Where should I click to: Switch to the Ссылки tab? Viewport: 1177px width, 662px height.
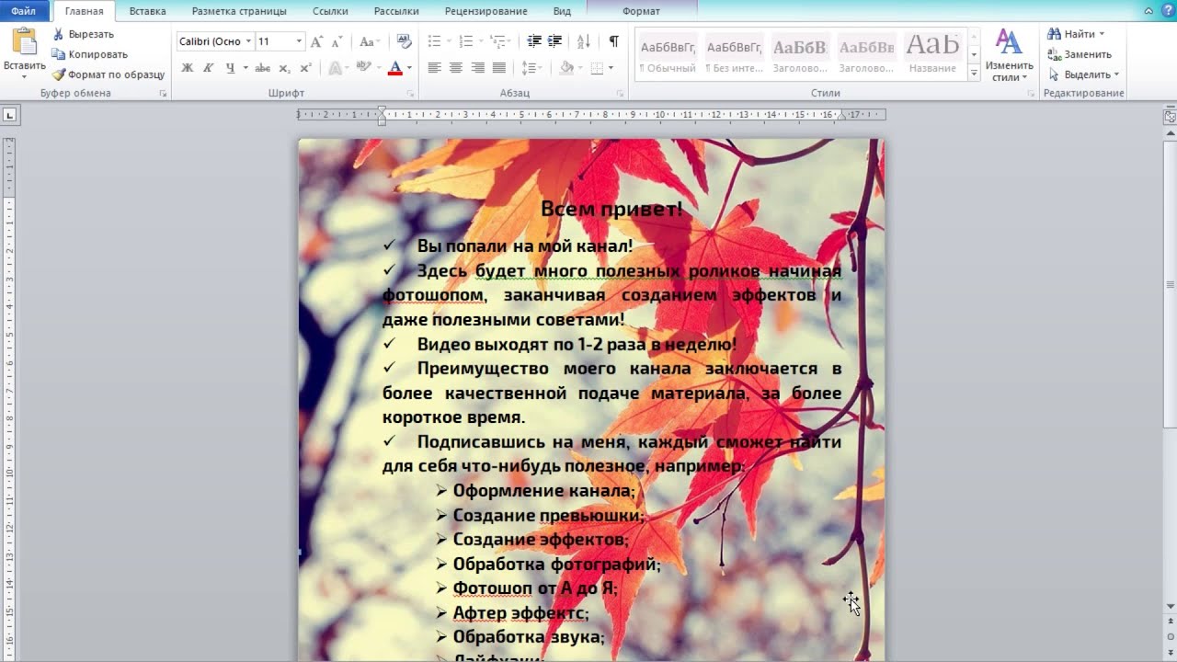pyautogui.click(x=330, y=11)
